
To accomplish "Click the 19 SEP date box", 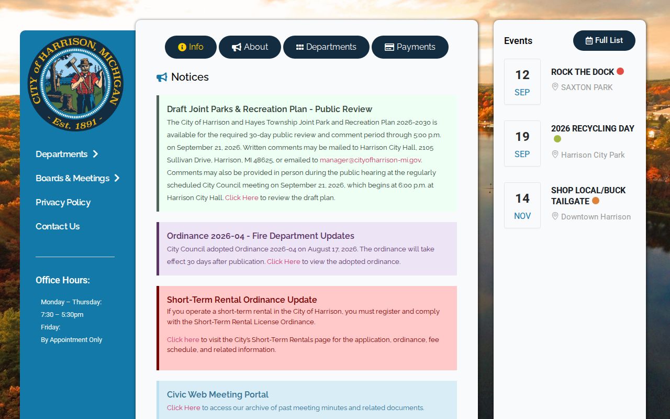I will [522, 144].
